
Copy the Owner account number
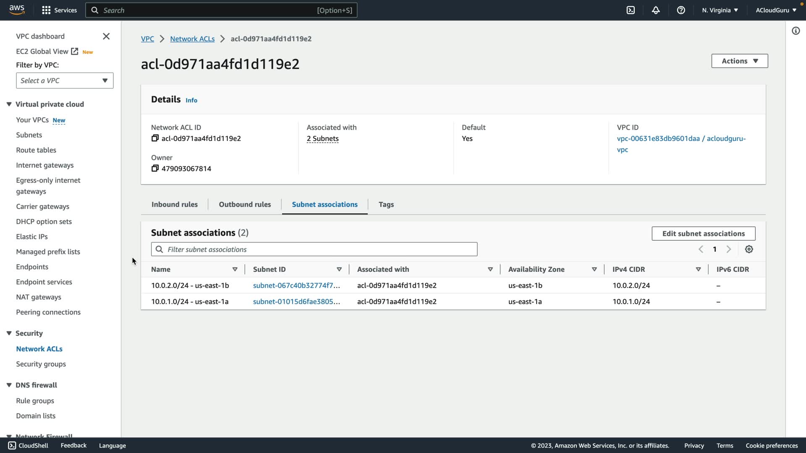click(155, 169)
